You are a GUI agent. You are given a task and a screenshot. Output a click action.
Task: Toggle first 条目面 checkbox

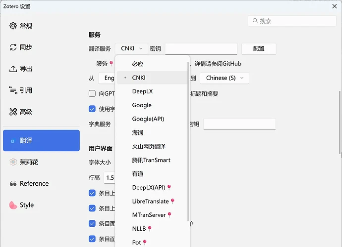[92, 223]
